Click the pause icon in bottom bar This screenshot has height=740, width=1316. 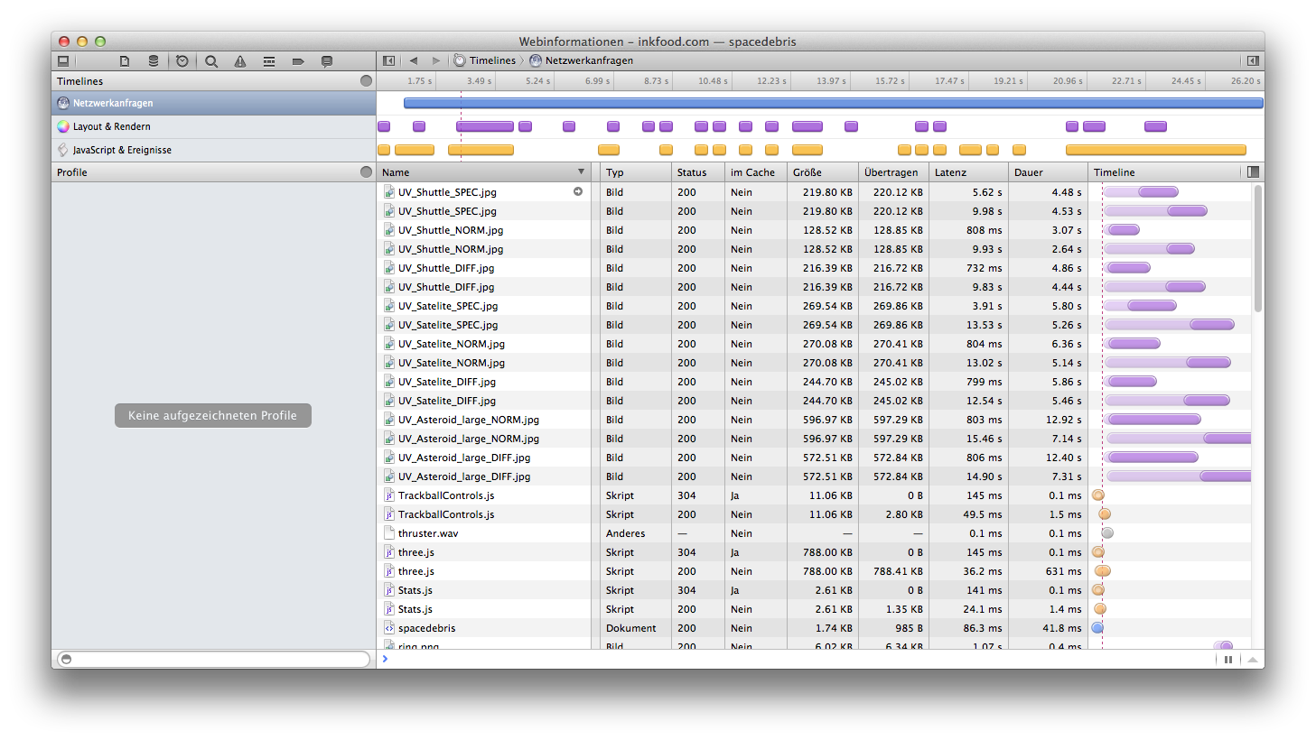[x=1228, y=660]
